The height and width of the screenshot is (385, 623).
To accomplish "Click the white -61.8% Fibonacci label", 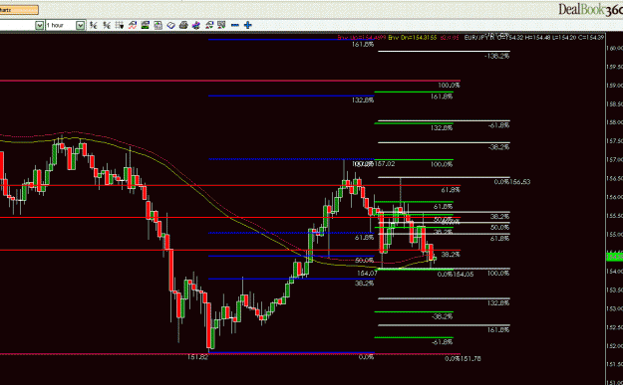I will (x=498, y=125).
